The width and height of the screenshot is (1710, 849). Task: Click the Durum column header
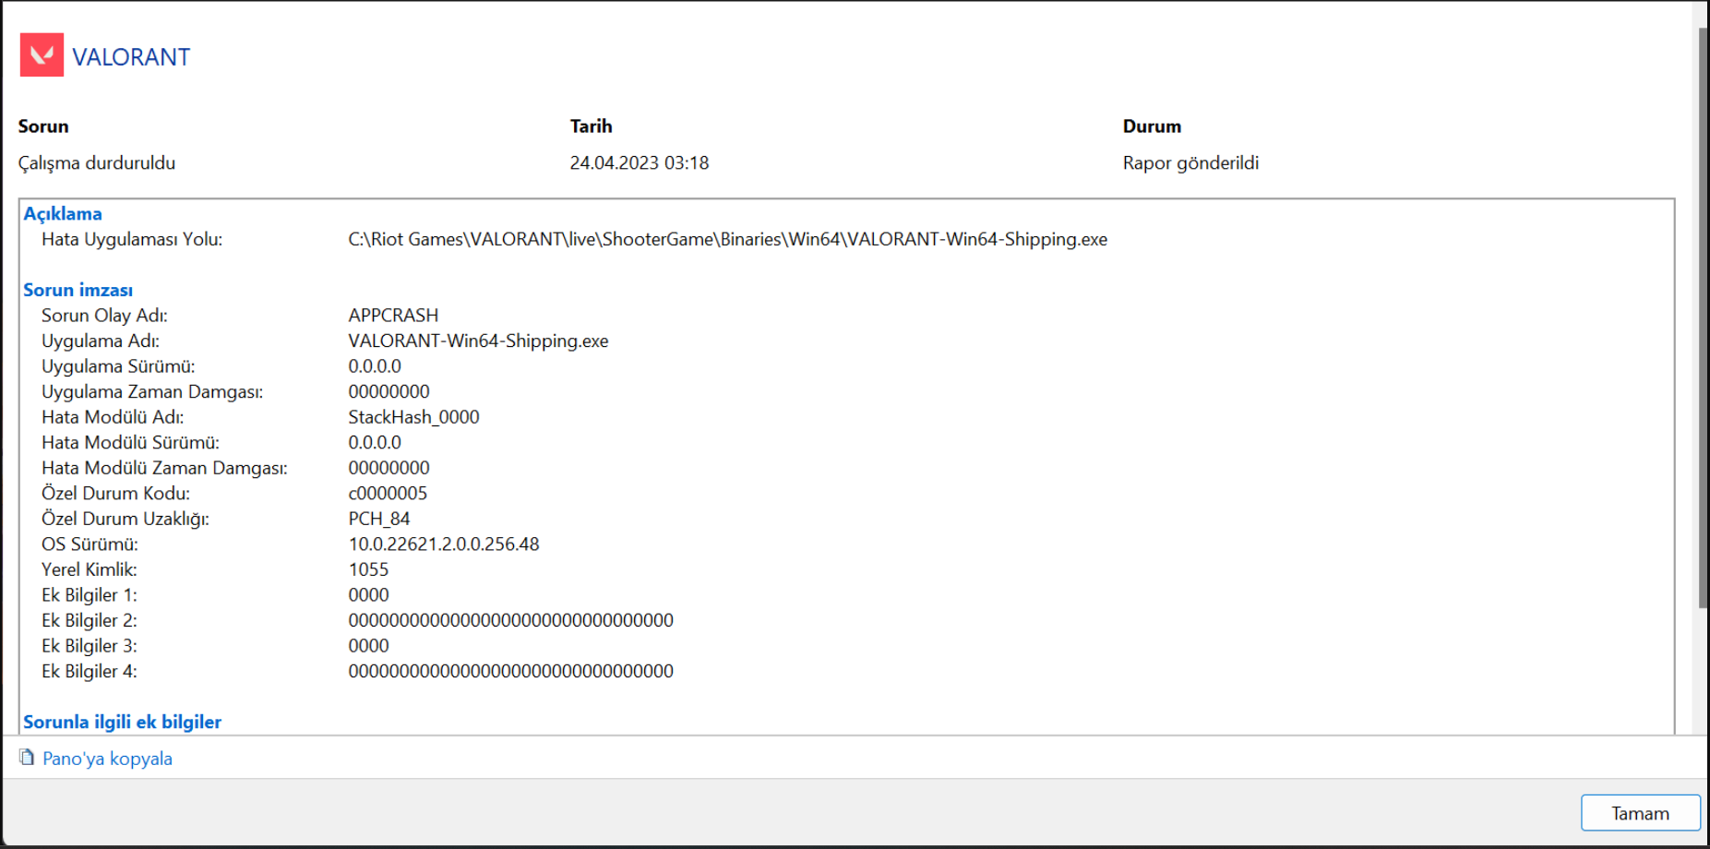[x=1152, y=126]
